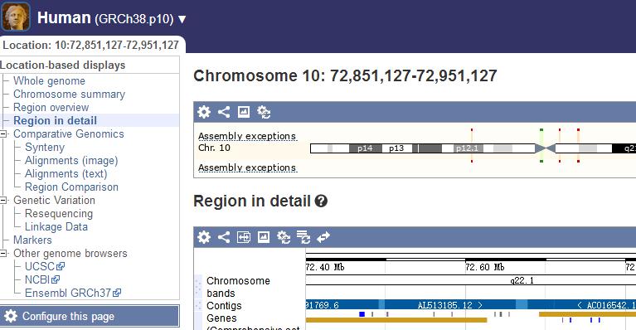The image size is (636, 330).
Task: Click resize image icon in Region toolbar
Action: (243, 237)
